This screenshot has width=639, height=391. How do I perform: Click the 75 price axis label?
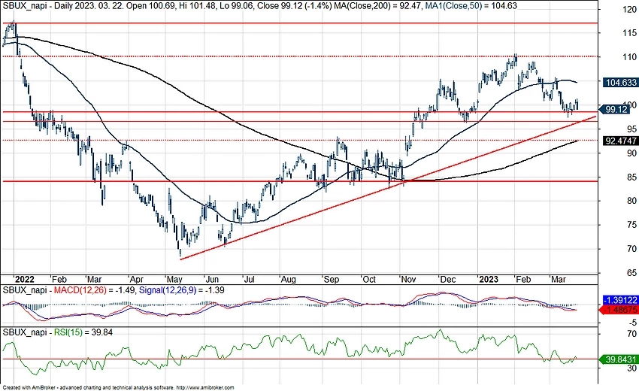(631, 225)
